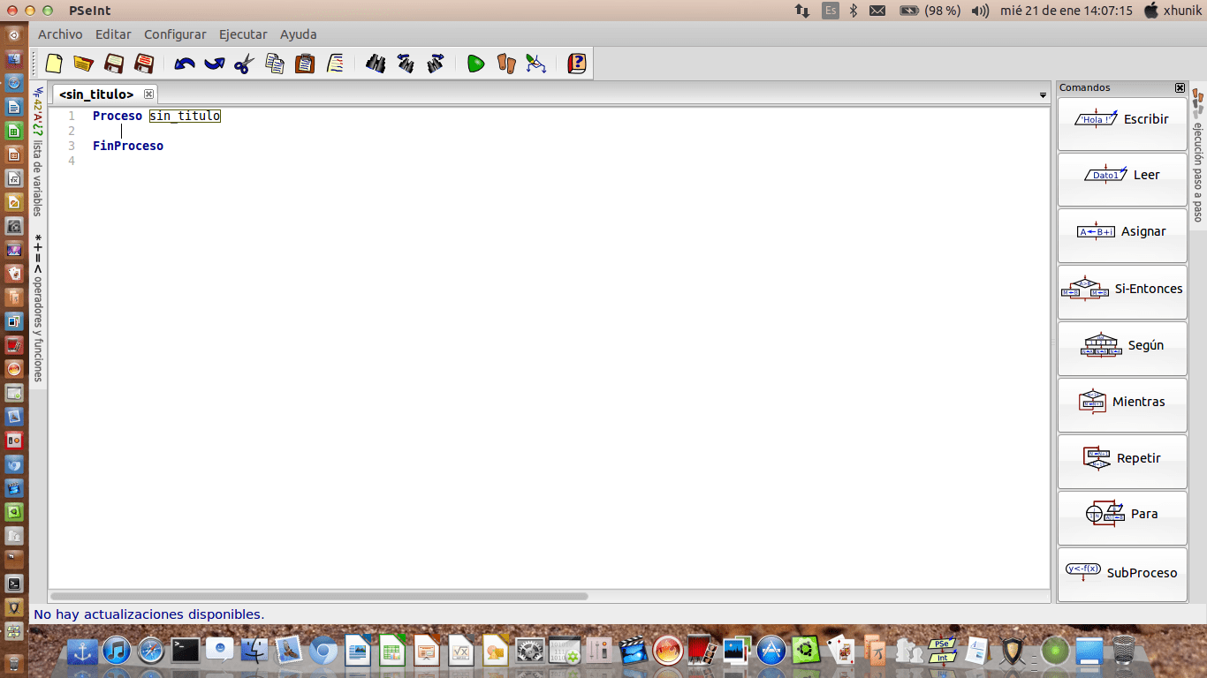The width and height of the screenshot is (1207, 678).
Task: Expand 'ejecución paso a paso' side panel
Action: 1198,154
